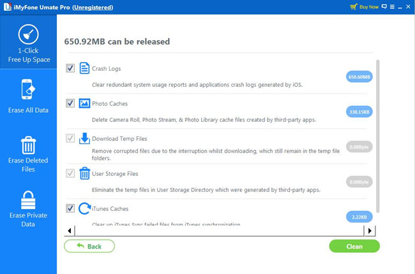Viewport: 415px width, 274px height.
Task: Click the 330.15KB size badge
Action: pyautogui.click(x=359, y=112)
